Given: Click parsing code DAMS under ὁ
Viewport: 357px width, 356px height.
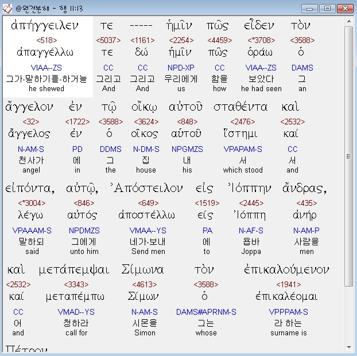Looking at the screenshot, I should [x=302, y=68].
